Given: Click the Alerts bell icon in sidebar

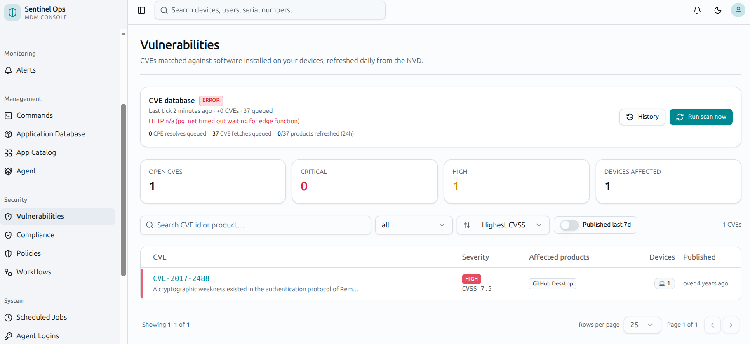Looking at the screenshot, I should point(8,70).
